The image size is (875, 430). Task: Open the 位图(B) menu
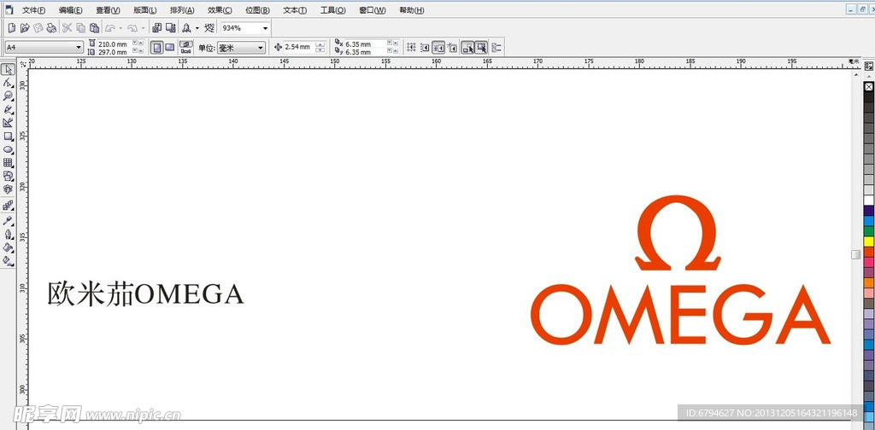click(257, 10)
